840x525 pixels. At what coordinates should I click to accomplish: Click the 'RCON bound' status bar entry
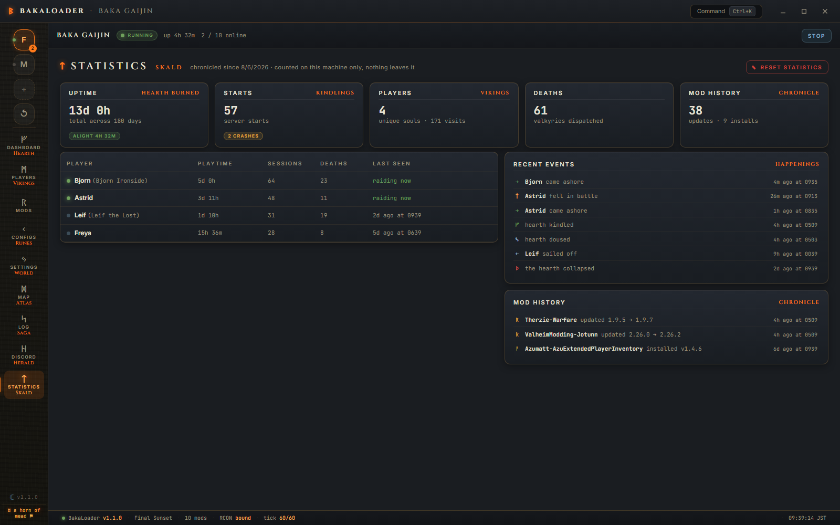[235, 518]
